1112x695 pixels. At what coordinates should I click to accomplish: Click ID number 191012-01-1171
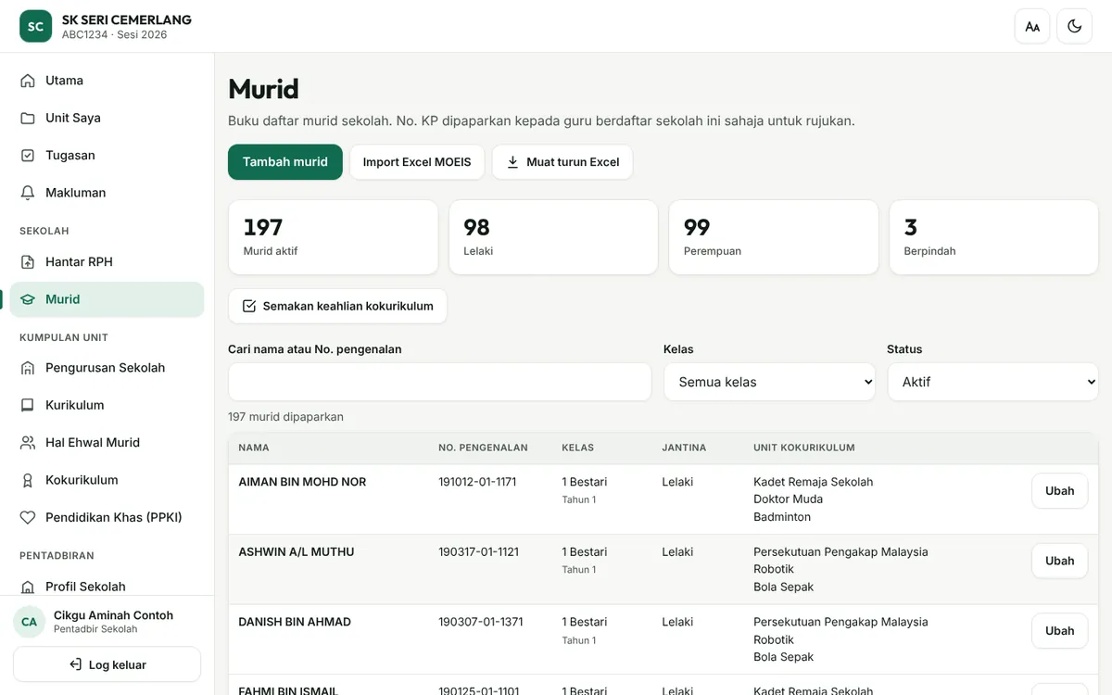click(477, 482)
